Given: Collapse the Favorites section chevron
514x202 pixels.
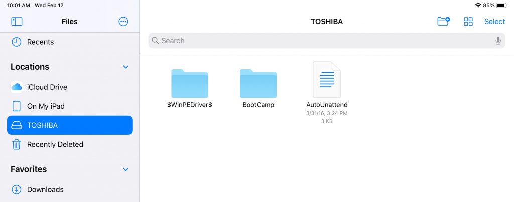Looking at the screenshot, I should click(x=125, y=169).
